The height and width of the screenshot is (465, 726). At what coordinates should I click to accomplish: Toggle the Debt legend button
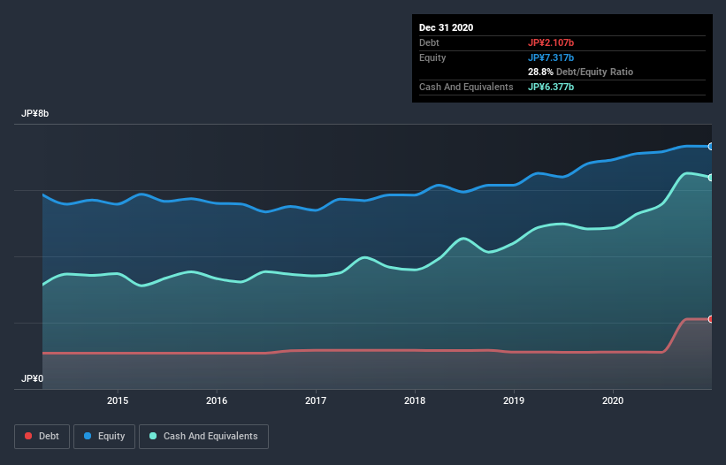tap(42, 437)
